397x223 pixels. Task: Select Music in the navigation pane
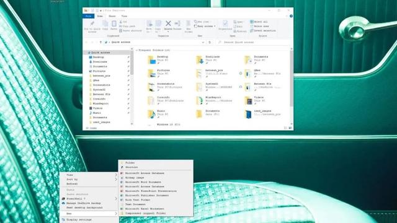(97, 113)
